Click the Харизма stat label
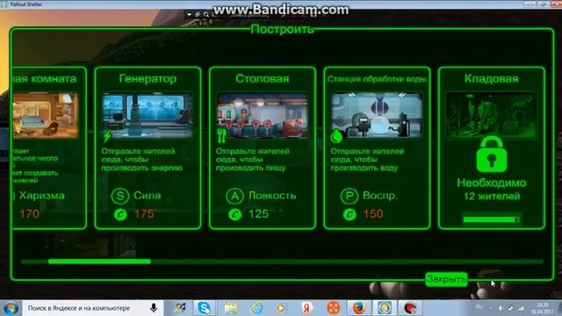Image resolution: width=562 pixels, height=316 pixels. 41,196
